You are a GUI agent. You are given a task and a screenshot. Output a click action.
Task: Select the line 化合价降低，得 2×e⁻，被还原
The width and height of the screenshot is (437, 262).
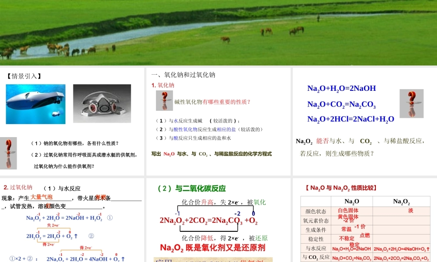225,238
